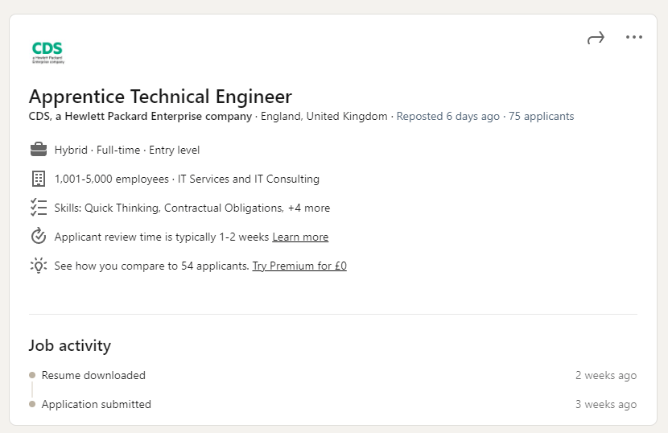
Task: Click the skills checklist icon
Action: (x=38, y=208)
